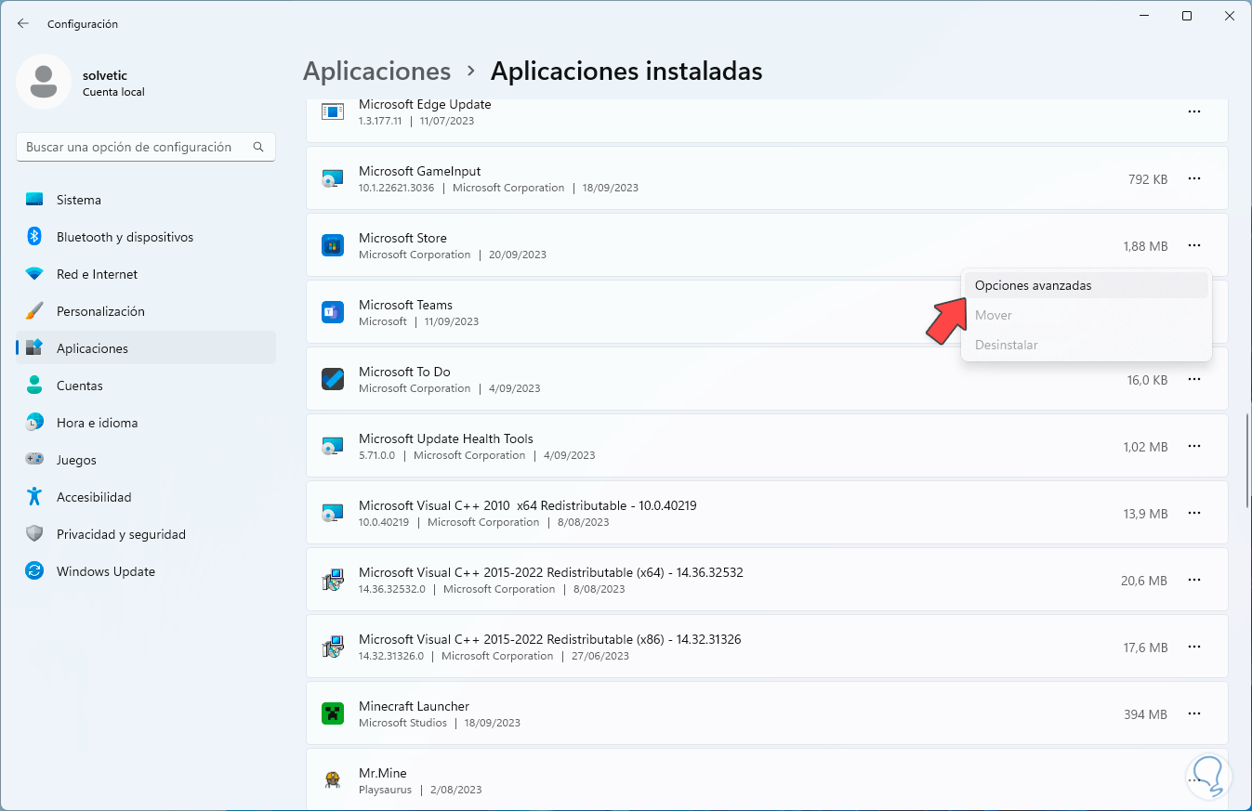The width and height of the screenshot is (1252, 811).
Task: Click the Microsoft To Do app name
Action: pyautogui.click(x=404, y=372)
